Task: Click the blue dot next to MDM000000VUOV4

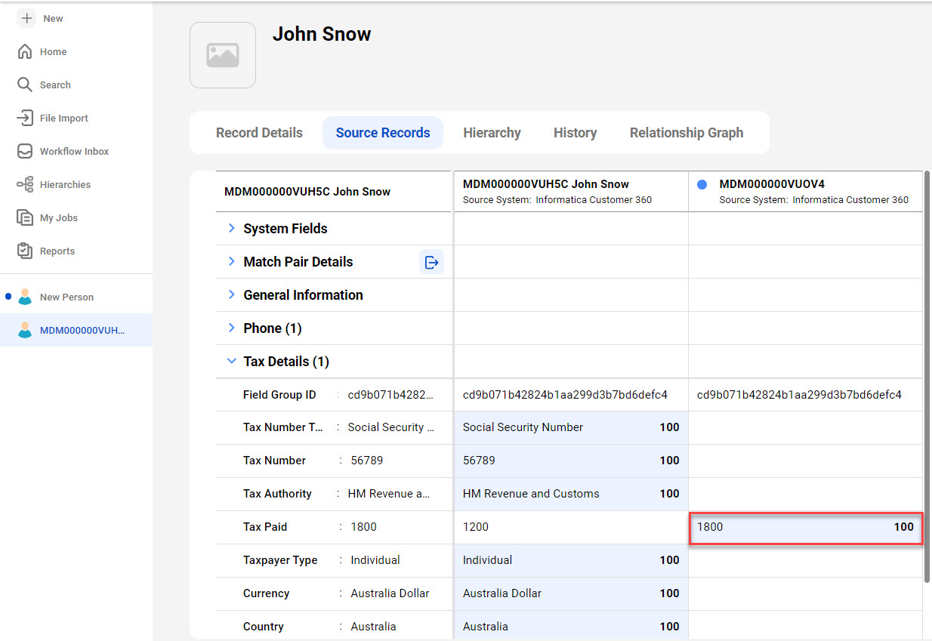Action: (702, 184)
